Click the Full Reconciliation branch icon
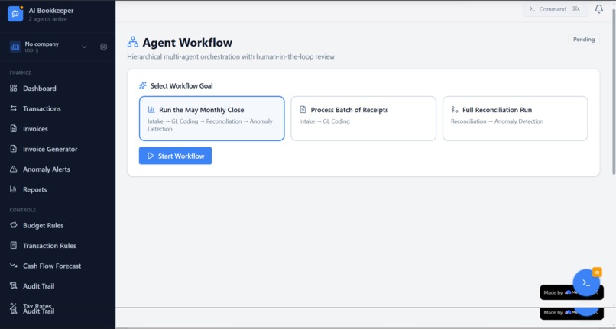Image resolution: width=616 pixels, height=329 pixels. point(455,109)
